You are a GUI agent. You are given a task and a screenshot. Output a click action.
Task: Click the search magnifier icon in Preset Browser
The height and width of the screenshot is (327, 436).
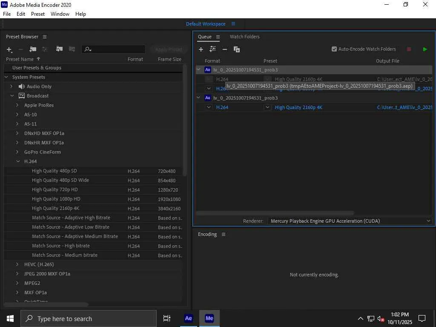tap(88, 49)
